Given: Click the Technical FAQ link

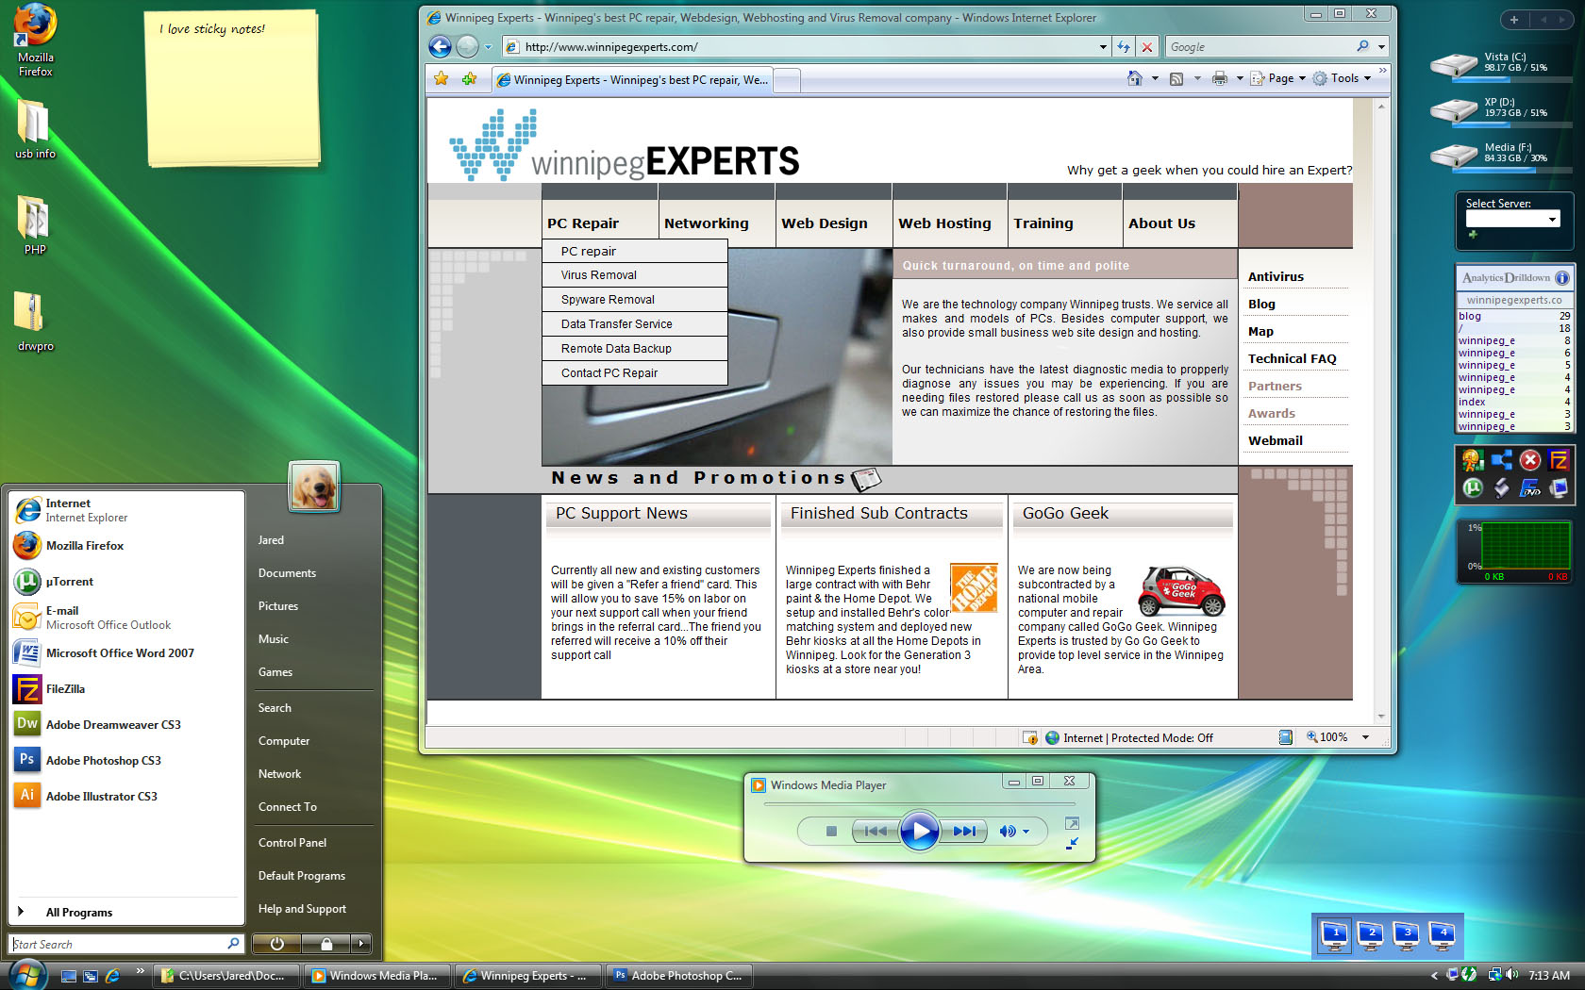Looking at the screenshot, I should click(x=1292, y=358).
